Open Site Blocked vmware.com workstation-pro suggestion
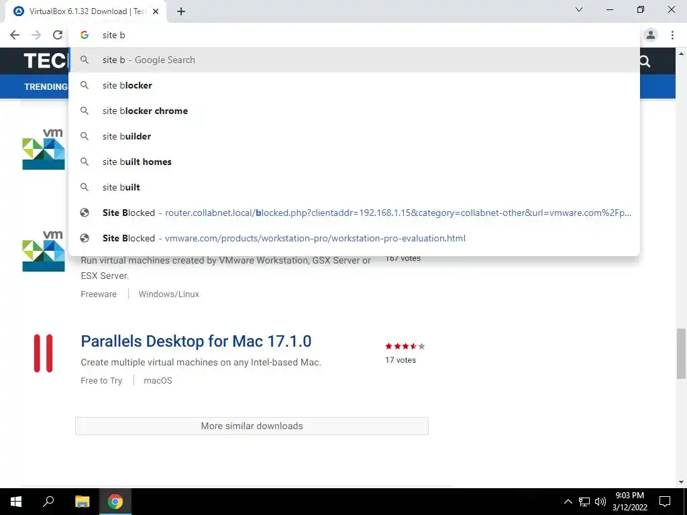This screenshot has width=687, height=515. coord(354,238)
